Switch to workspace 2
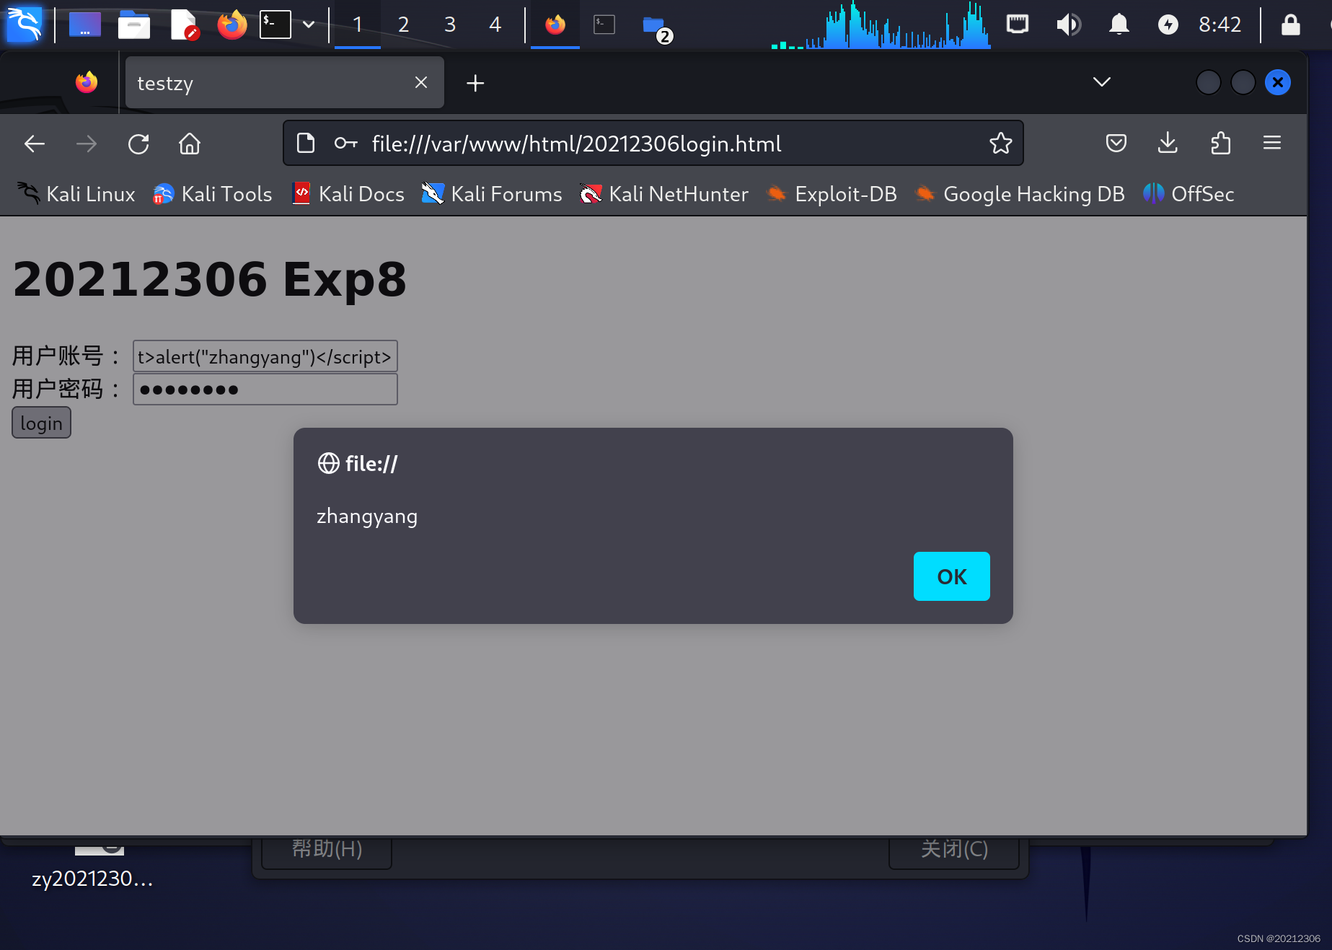This screenshot has width=1332, height=950. [x=404, y=25]
